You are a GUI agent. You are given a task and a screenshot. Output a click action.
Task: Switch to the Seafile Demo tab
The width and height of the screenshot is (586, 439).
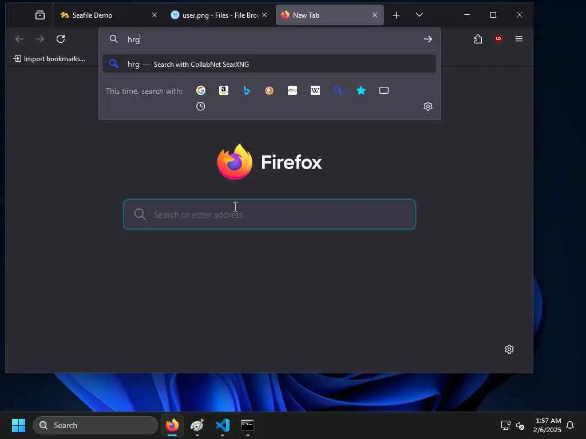click(x=109, y=15)
